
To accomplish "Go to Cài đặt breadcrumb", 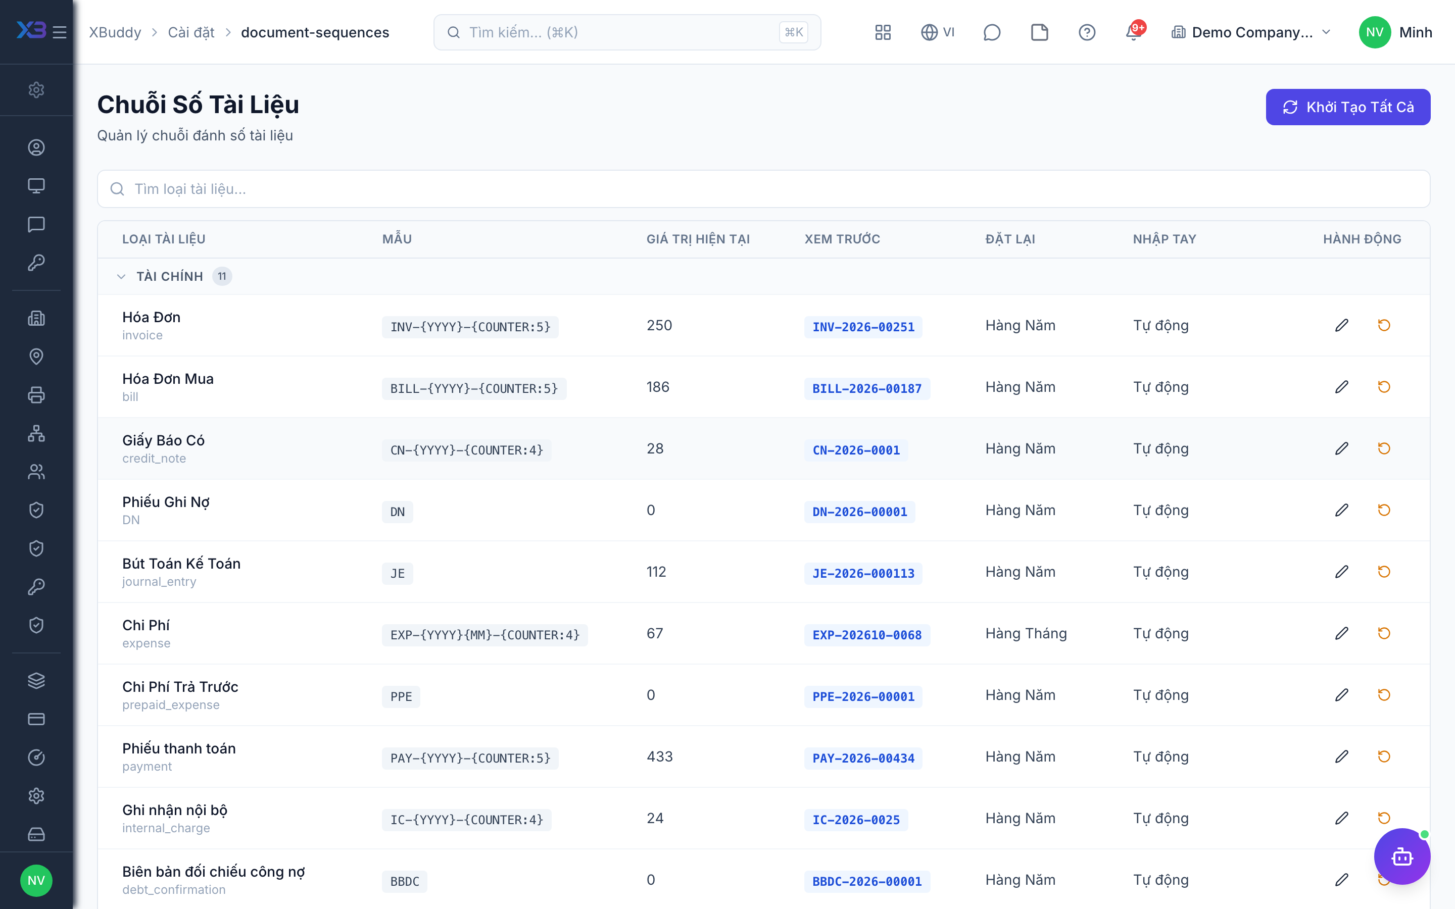I will click(x=190, y=32).
